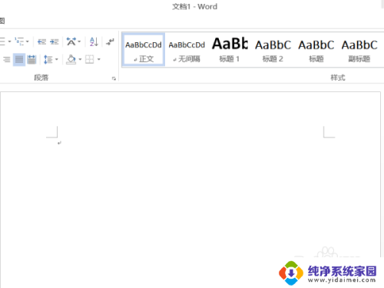
Task: Expand the shading color dropdown arrow
Action: [80, 60]
